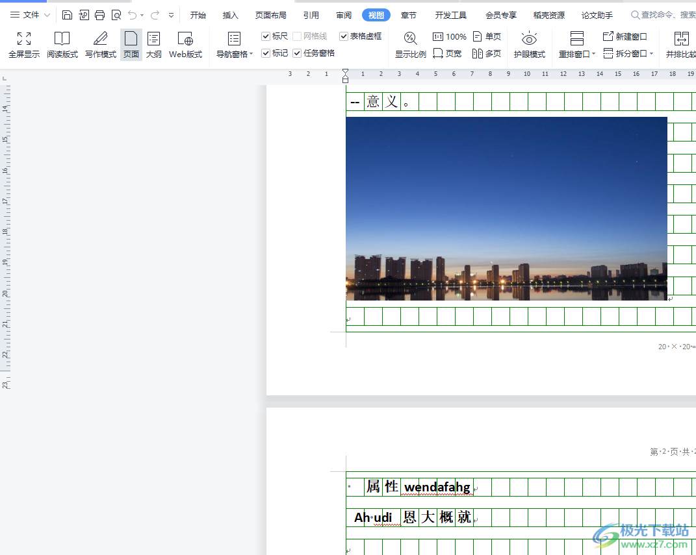Viewport: 696px width, 555px height.
Task: Expand the navigation pane dropdown arrow
Action: [x=251, y=54]
